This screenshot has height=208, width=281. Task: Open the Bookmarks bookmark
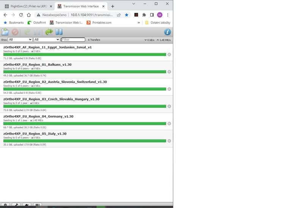click(14, 23)
